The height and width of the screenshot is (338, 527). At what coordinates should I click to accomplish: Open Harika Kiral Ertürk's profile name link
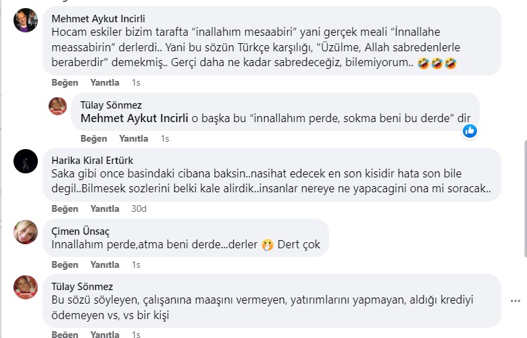click(92, 161)
